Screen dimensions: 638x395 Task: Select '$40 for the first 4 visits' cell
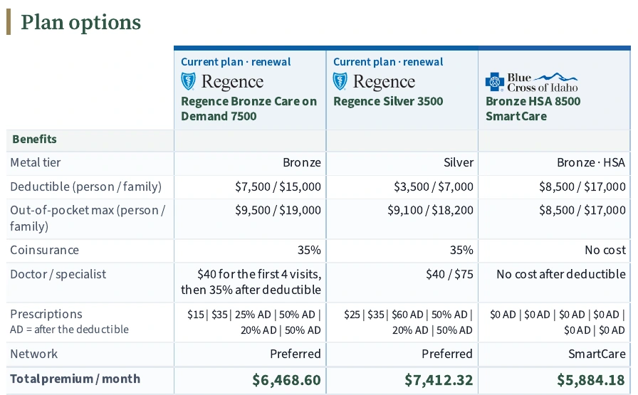tap(251, 282)
